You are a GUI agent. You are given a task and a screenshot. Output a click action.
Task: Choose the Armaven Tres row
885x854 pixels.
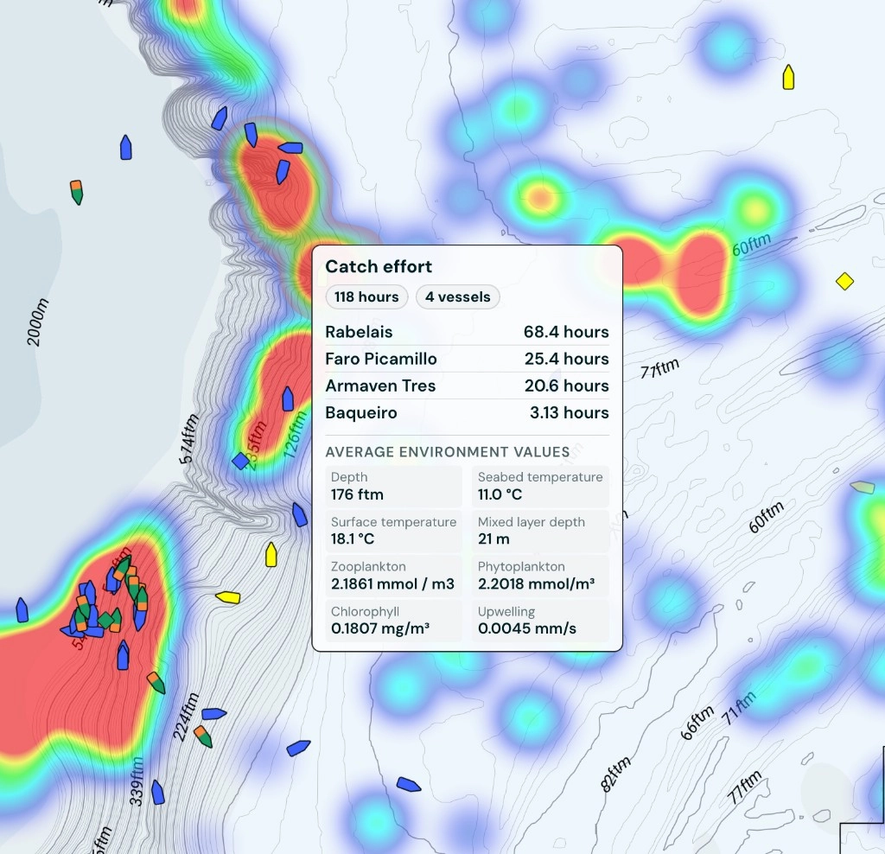click(x=468, y=386)
